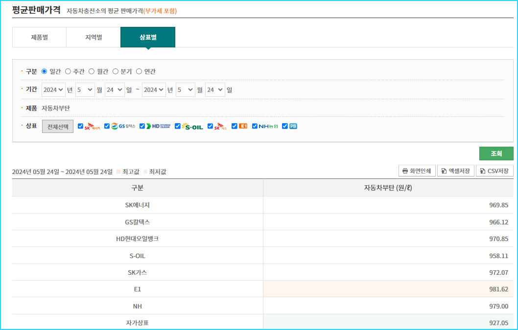The image size is (518, 330).
Task: Uncheck the PB brand checkbox
Action: 285,126
